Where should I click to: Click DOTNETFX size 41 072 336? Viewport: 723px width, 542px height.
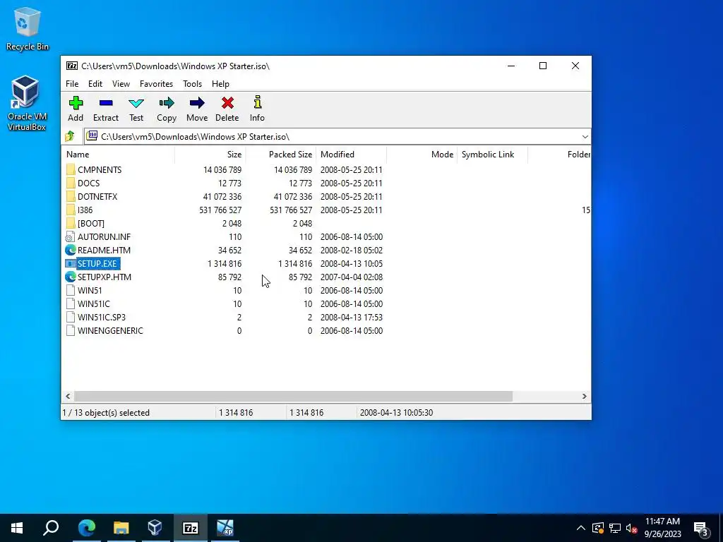pyautogui.click(x=222, y=196)
